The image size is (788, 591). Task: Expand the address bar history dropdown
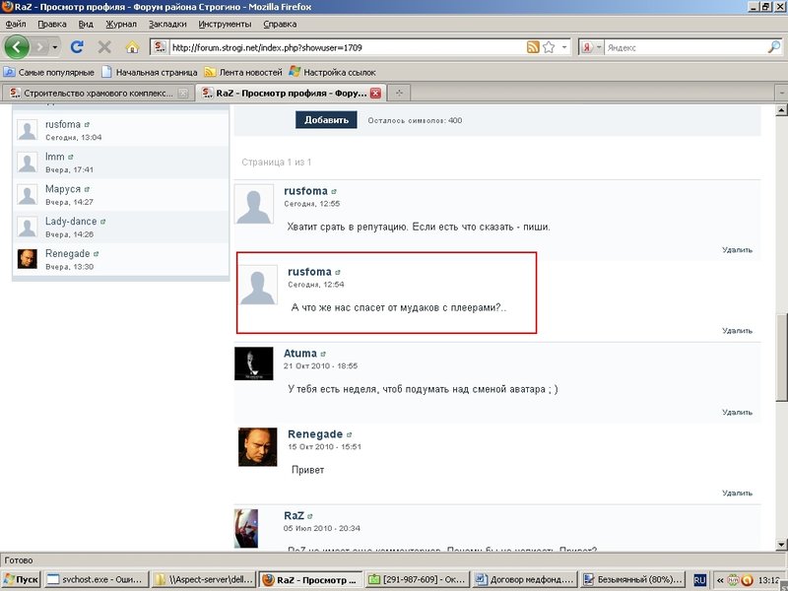pyautogui.click(x=564, y=47)
